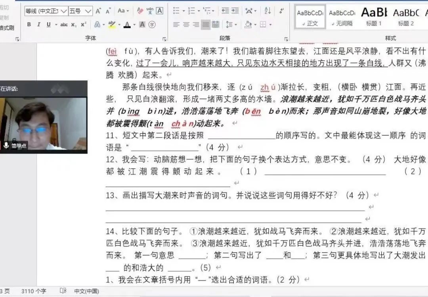
Task: Sort text with the A-Z sort icon
Action: coord(267,11)
